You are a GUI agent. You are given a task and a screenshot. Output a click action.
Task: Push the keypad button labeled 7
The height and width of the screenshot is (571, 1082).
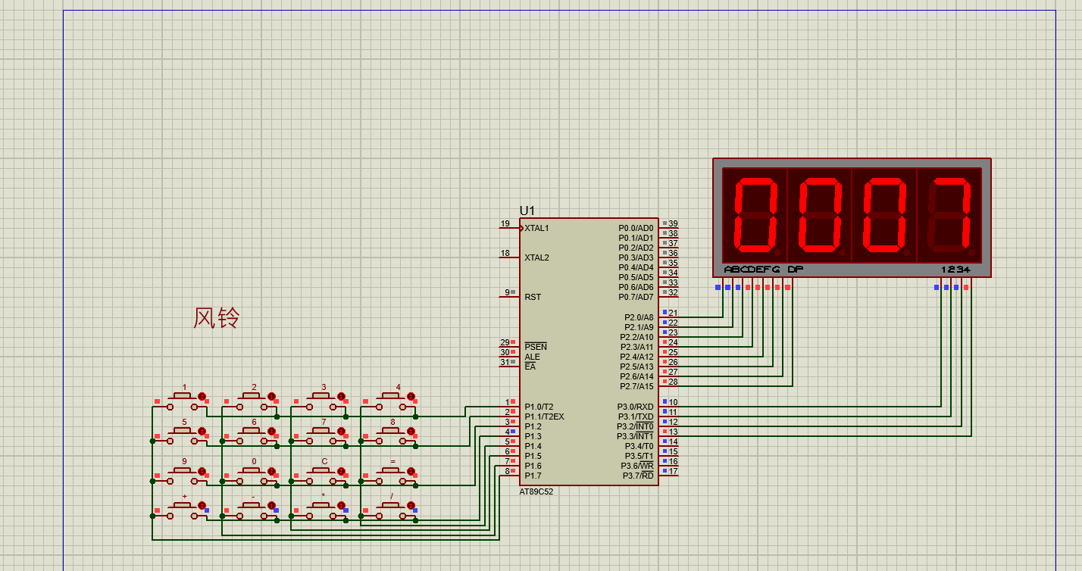[321, 432]
